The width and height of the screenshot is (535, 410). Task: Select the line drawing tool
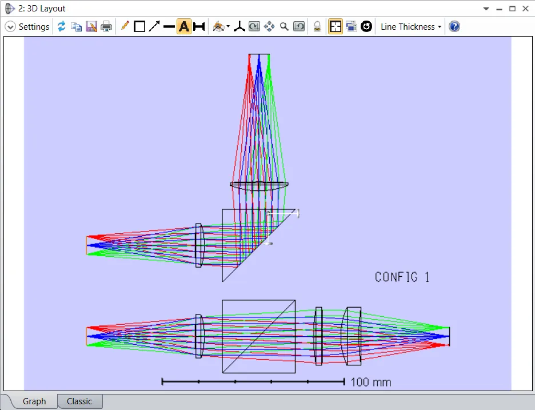coord(169,27)
